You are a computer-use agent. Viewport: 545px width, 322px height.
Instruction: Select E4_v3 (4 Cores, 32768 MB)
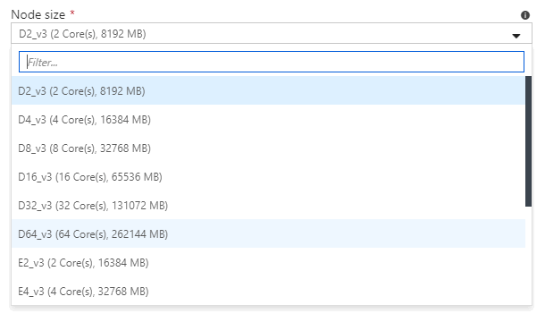268,291
